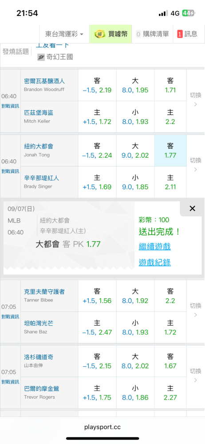Tap the 21:54 clock in status bar

click(x=27, y=13)
